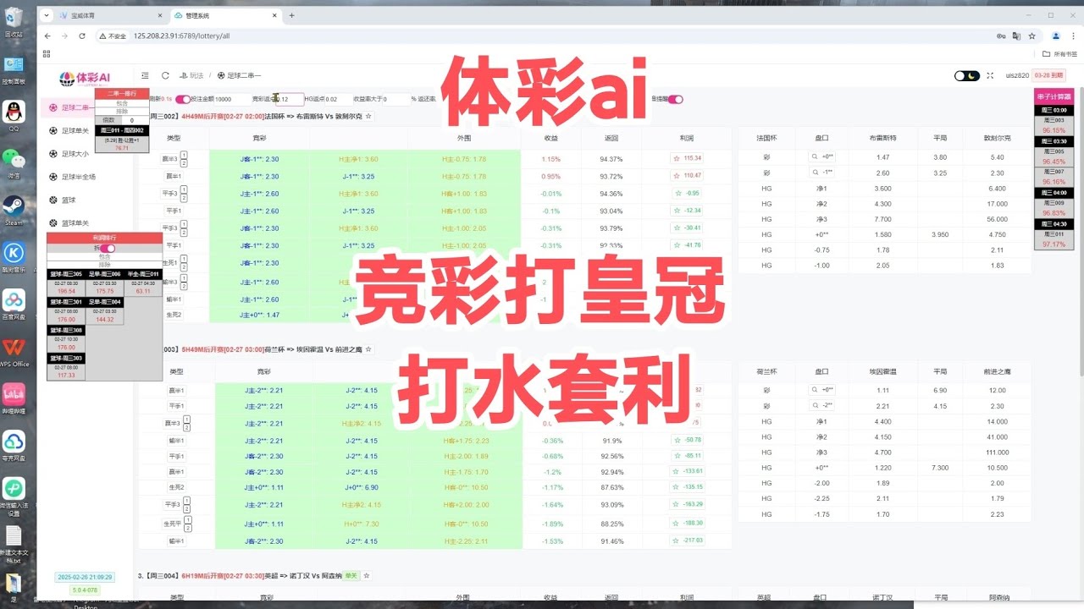The width and height of the screenshot is (1084, 609).
Task: Select 周三011 entry showing 97.17%
Action: (1054, 239)
